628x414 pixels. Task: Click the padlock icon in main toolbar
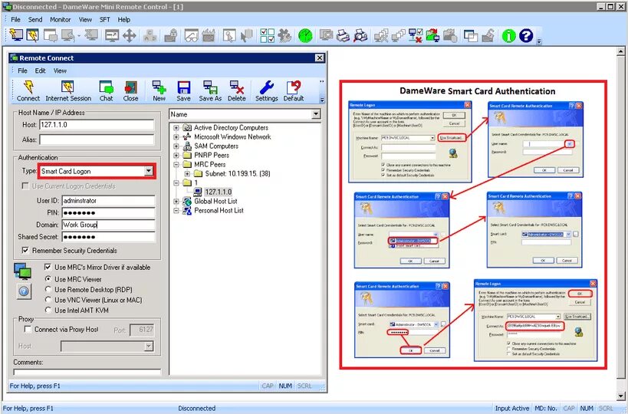[x=171, y=35]
